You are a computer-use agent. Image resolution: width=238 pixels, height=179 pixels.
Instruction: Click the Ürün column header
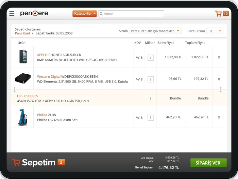pyautogui.click(x=21, y=43)
